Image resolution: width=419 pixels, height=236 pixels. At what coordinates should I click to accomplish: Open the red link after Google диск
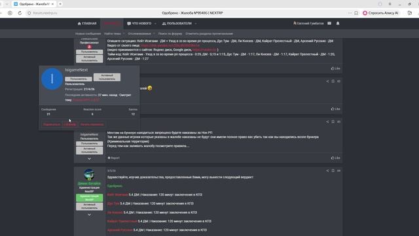coord(204,50)
